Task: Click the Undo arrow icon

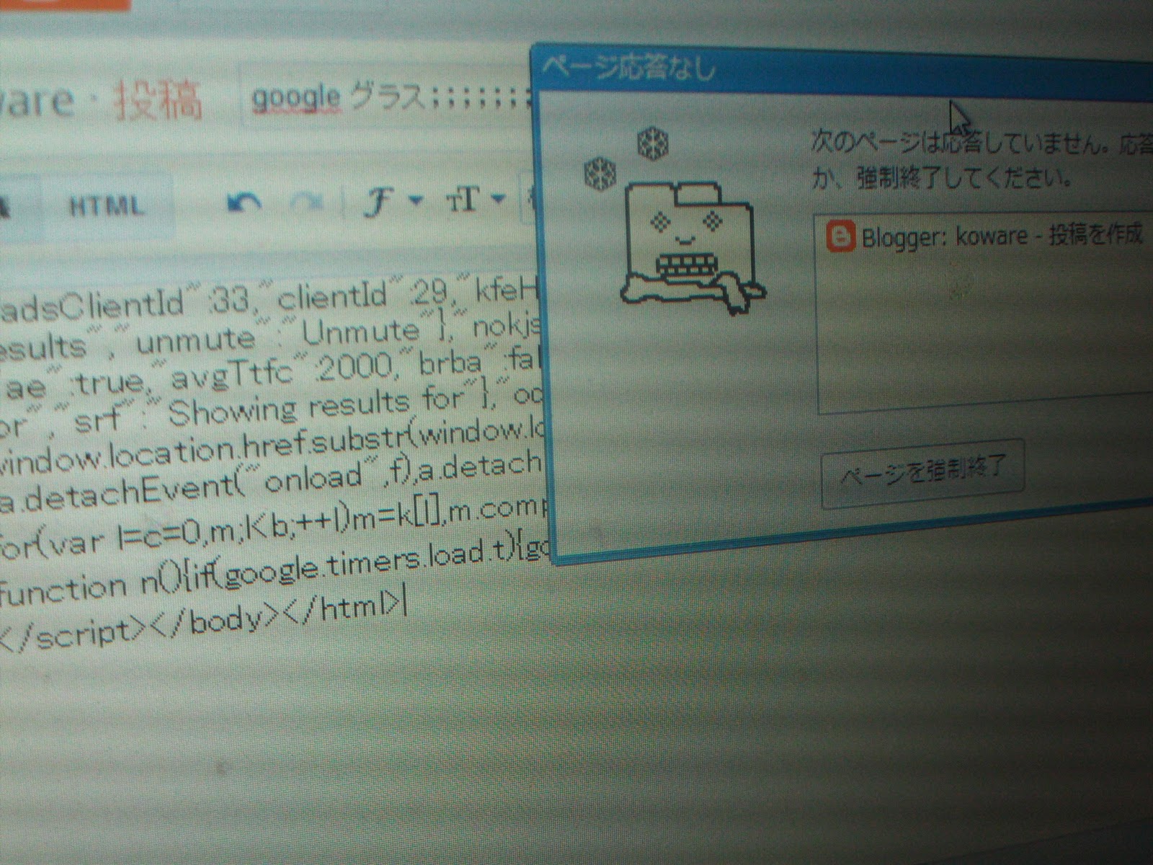Action: (245, 203)
